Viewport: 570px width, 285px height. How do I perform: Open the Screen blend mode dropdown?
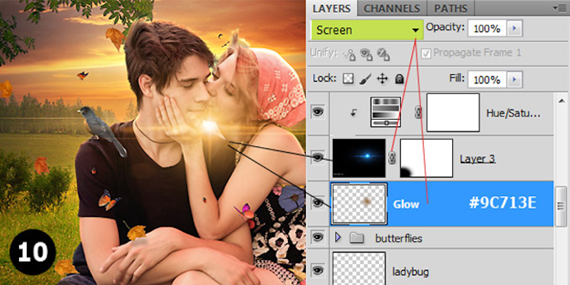(367, 30)
